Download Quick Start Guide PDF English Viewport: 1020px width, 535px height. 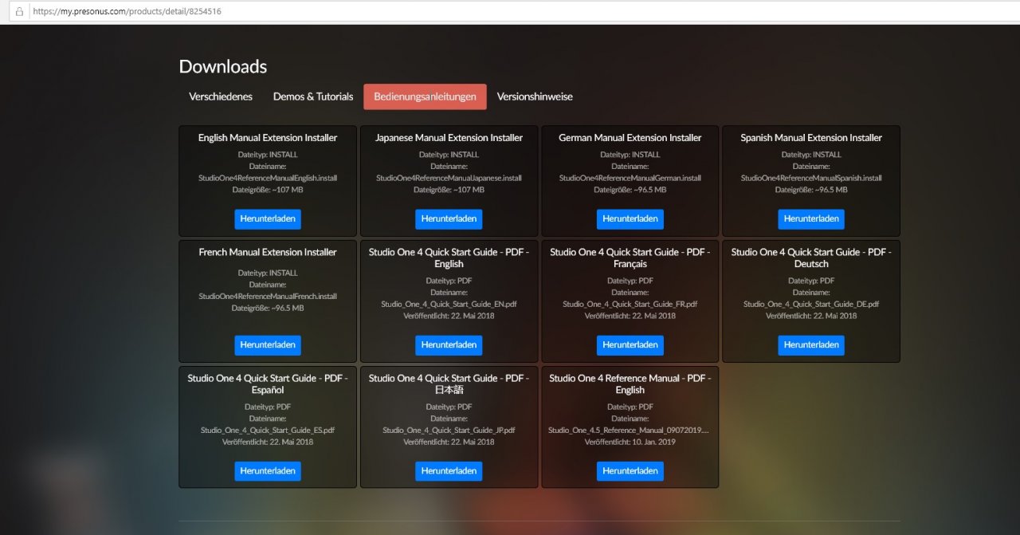[x=449, y=344]
